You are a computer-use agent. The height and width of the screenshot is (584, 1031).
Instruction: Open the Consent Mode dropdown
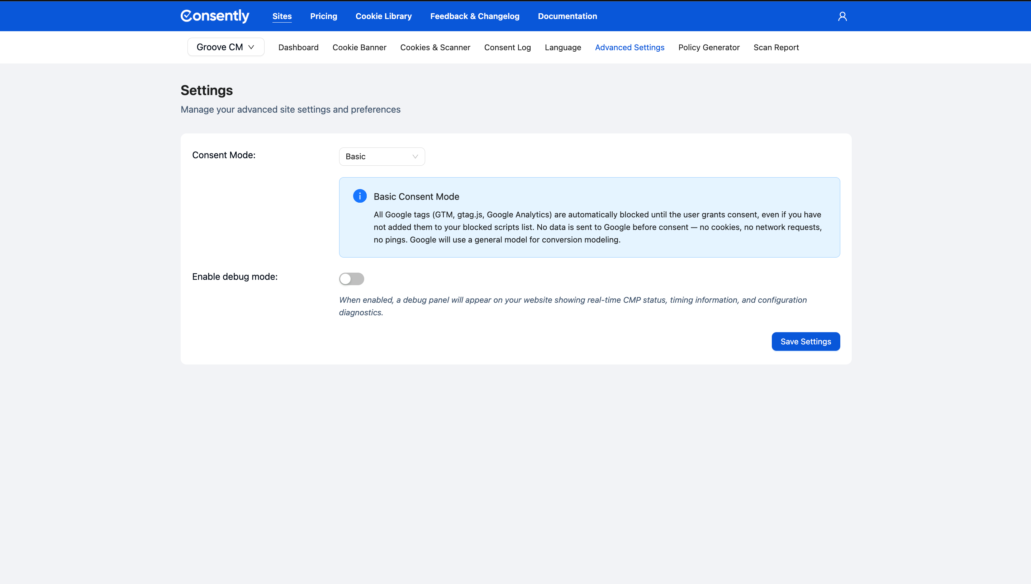pyautogui.click(x=381, y=156)
